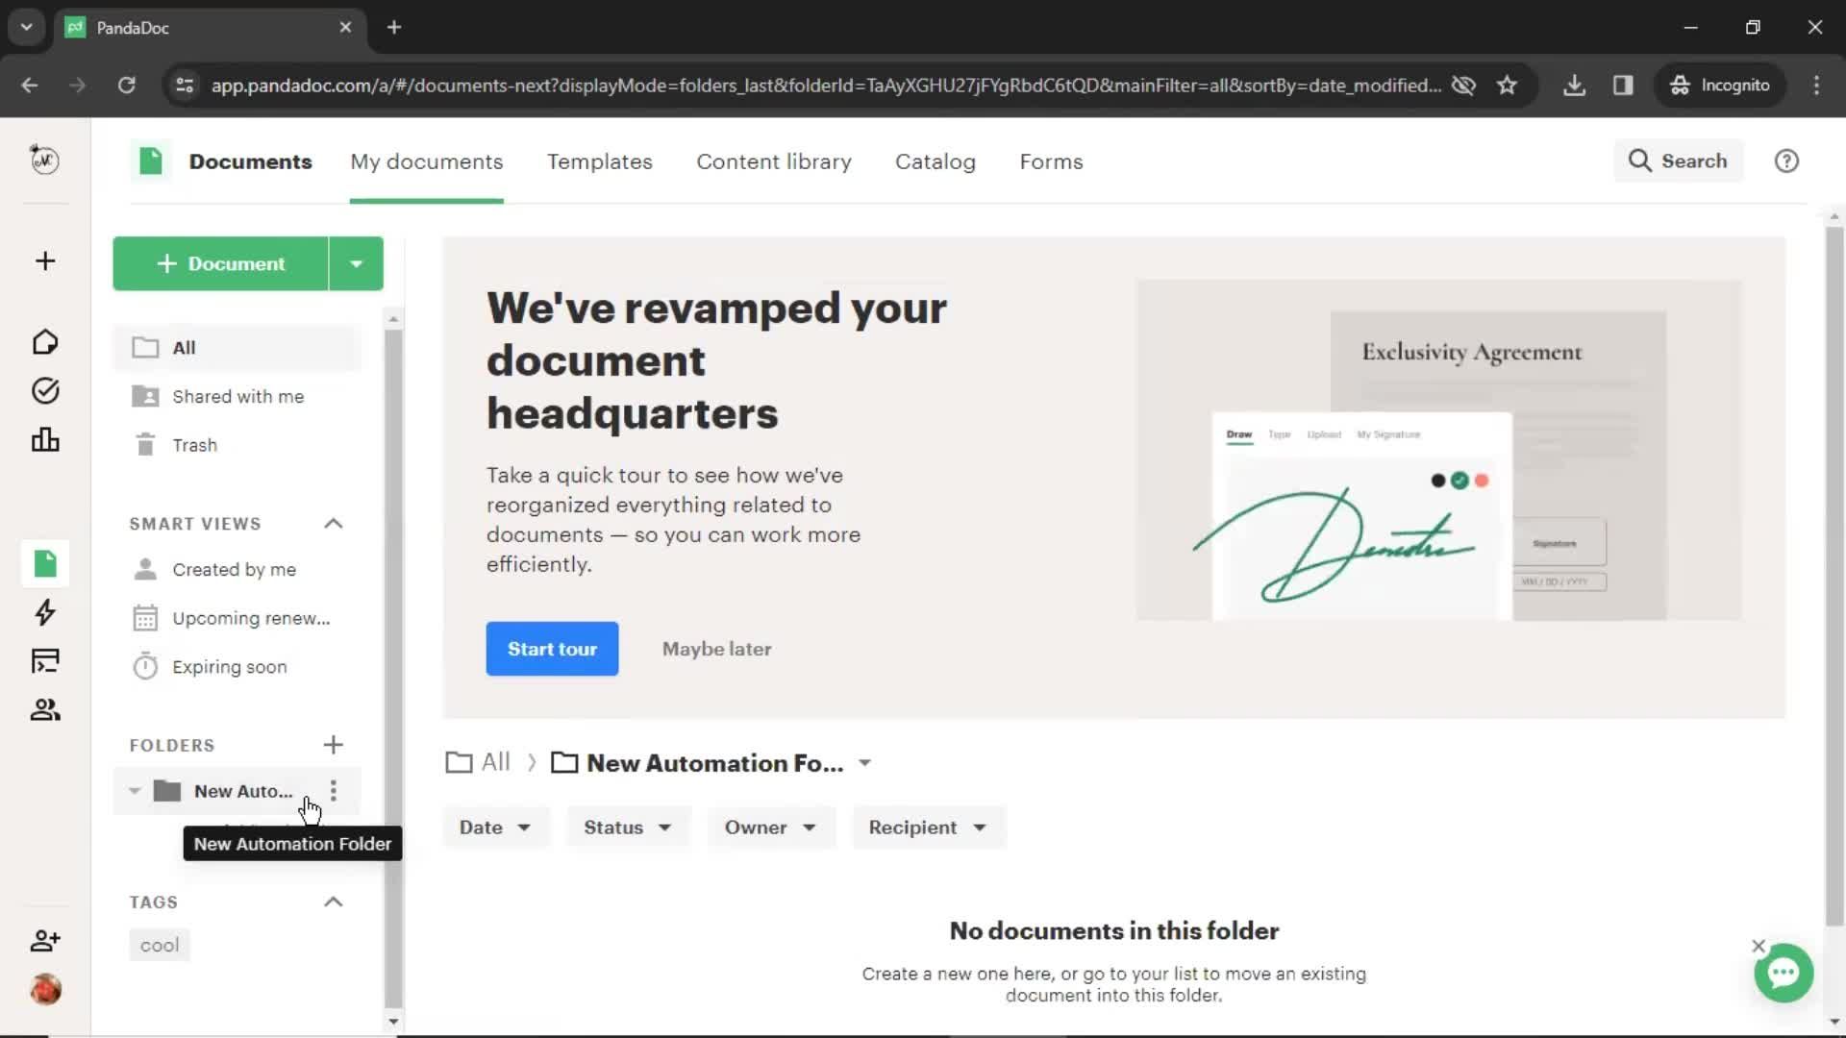Click the Start tour button
The image size is (1846, 1038).
[x=552, y=648]
